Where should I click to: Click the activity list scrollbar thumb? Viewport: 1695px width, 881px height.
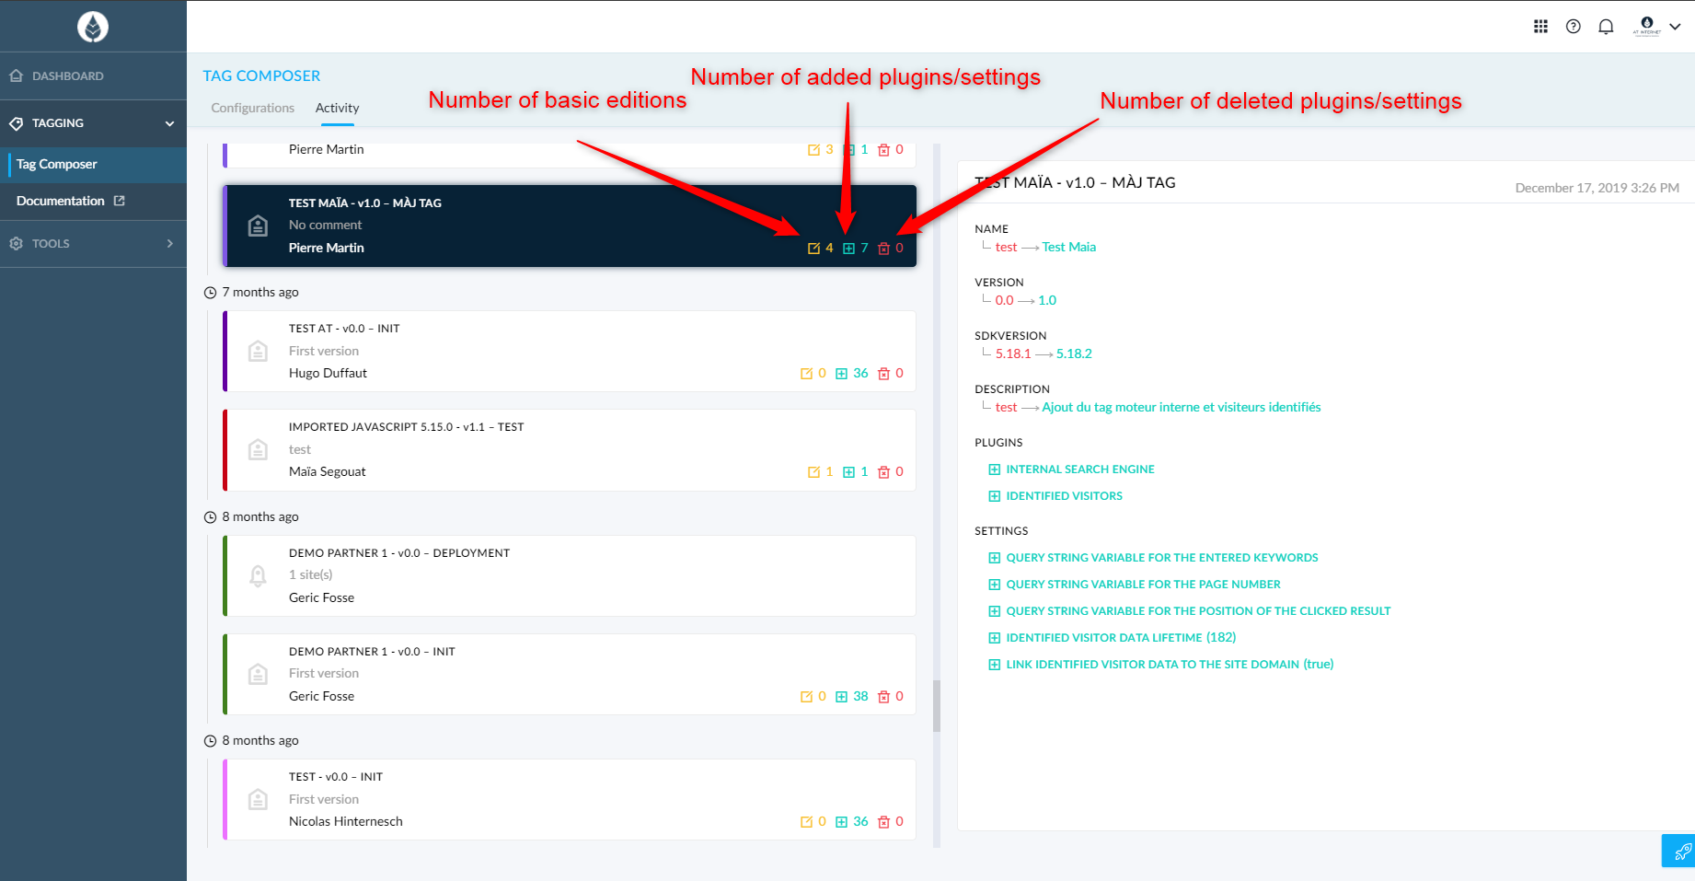937,705
